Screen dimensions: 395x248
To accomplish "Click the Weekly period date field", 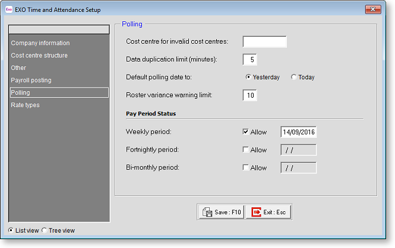I will coord(298,132).
